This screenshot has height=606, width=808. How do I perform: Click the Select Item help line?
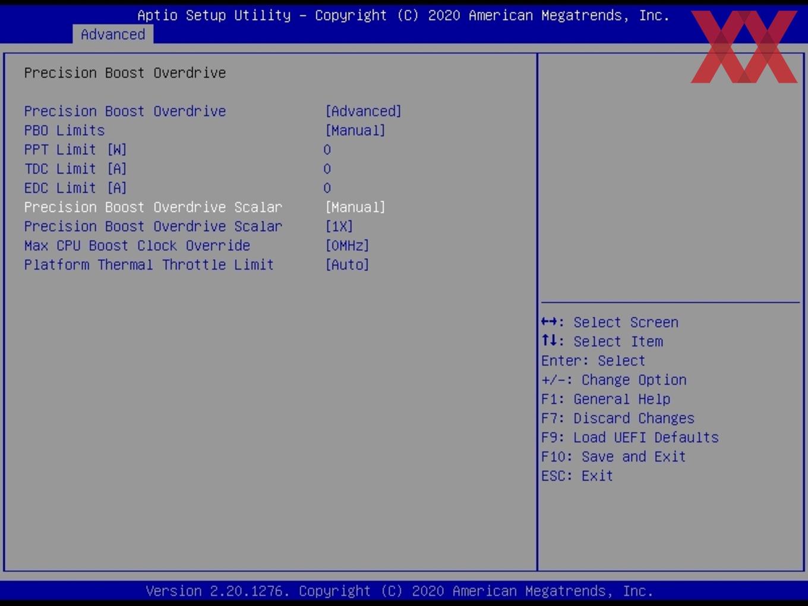602,341
